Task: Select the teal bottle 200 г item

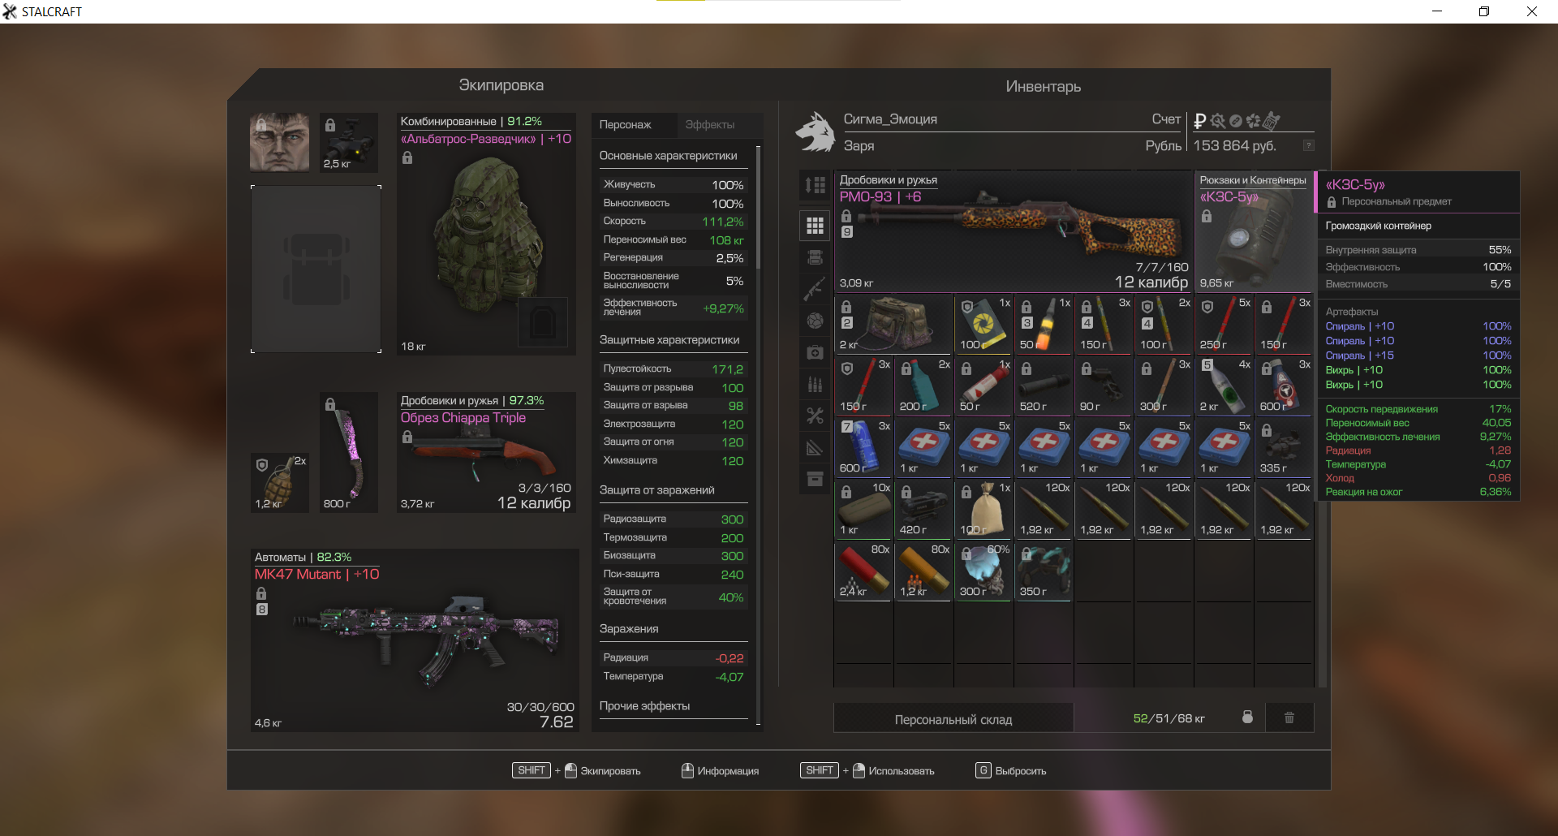Action: coord(923,386)
